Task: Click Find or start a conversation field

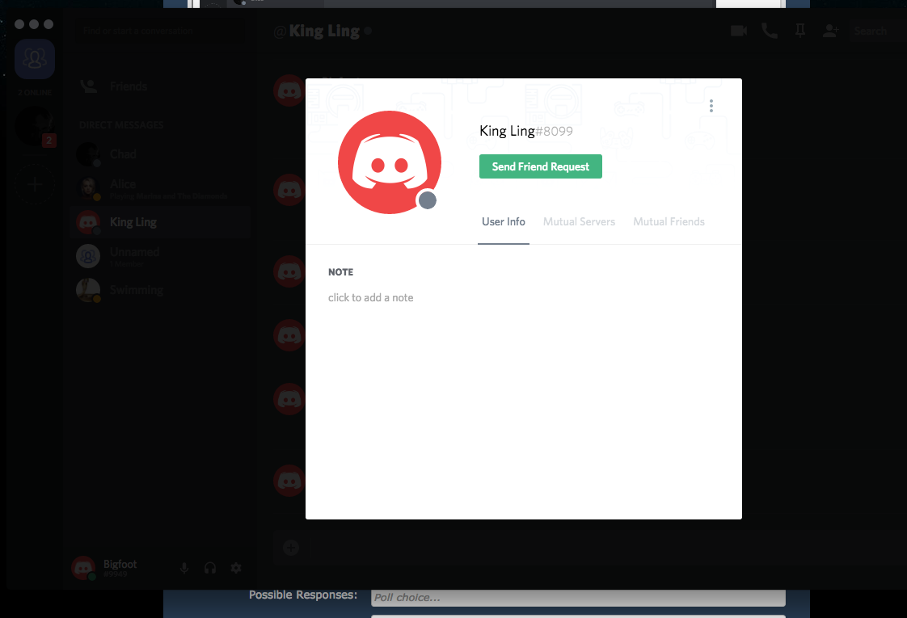Action: point(159,31)
